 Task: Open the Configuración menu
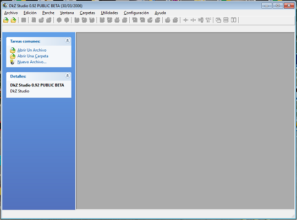pyautogui.click(x=136, y=13)
